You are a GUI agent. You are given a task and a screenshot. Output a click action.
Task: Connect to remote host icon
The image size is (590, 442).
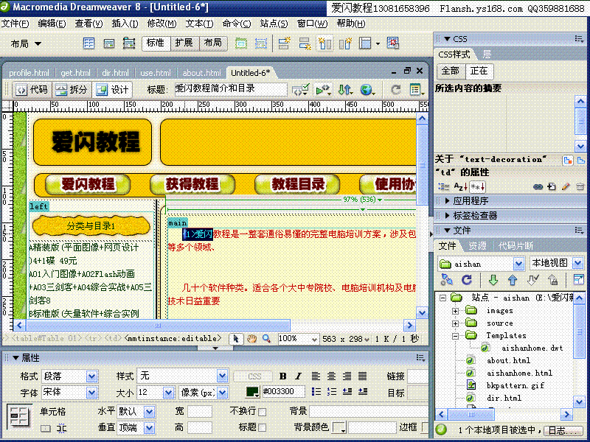click(x=447, y=280)
